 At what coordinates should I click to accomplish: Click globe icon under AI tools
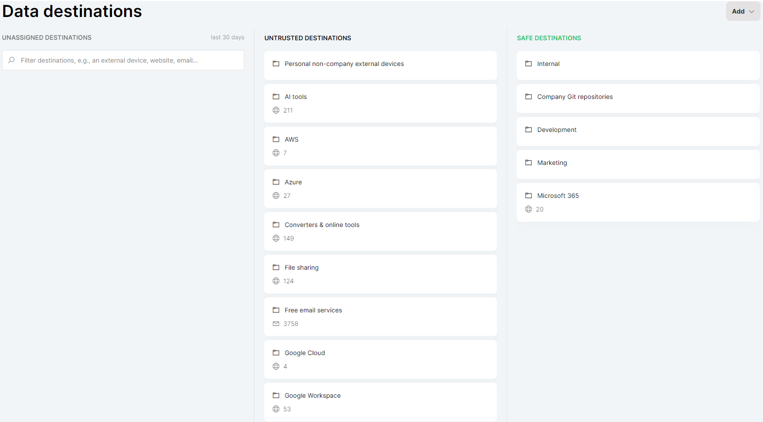coord(276,110)
